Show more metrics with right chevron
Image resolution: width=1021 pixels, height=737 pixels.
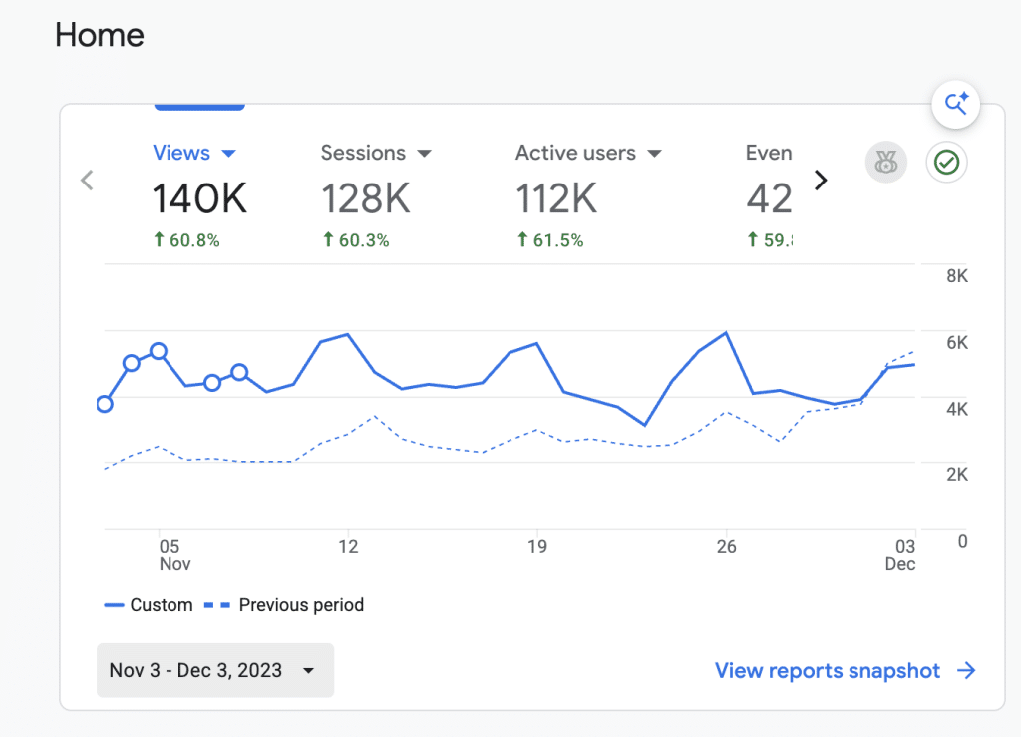[821, 181]
